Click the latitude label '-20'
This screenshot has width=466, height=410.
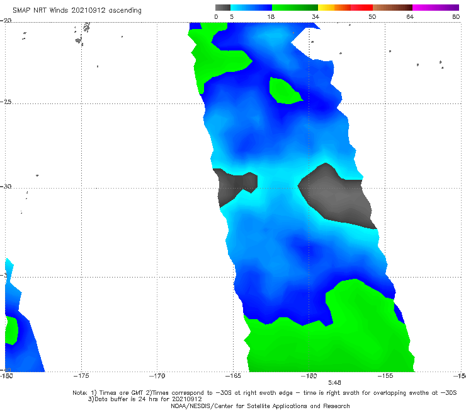coord(6,20)
